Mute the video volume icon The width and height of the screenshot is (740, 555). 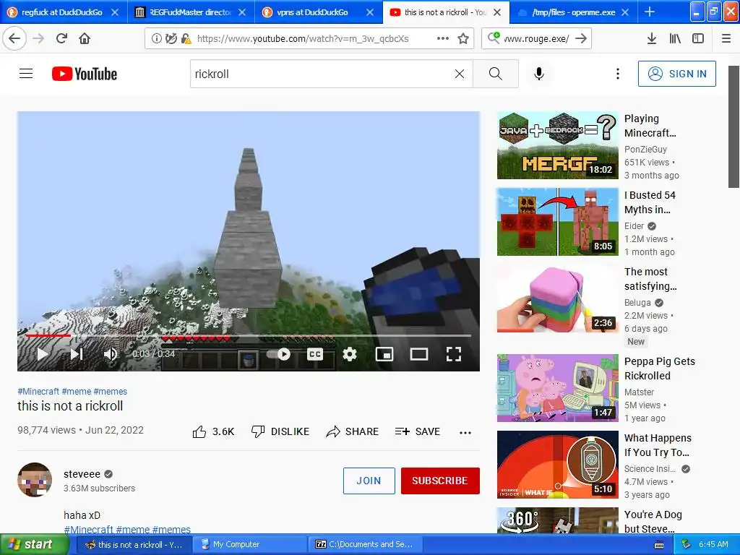(111, 354)
